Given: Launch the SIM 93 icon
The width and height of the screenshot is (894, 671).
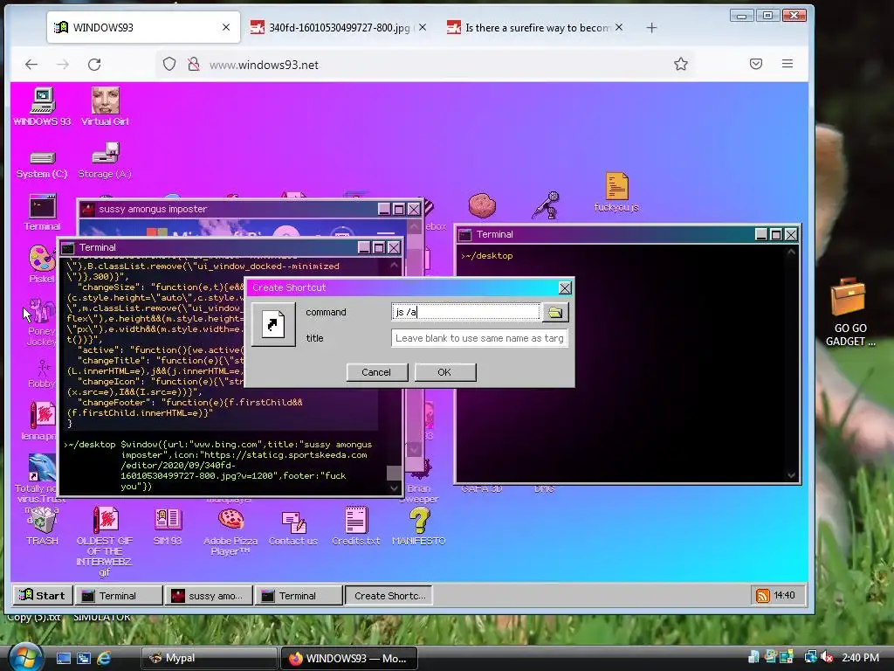Looking at the screenshot, I should [168, 521].
